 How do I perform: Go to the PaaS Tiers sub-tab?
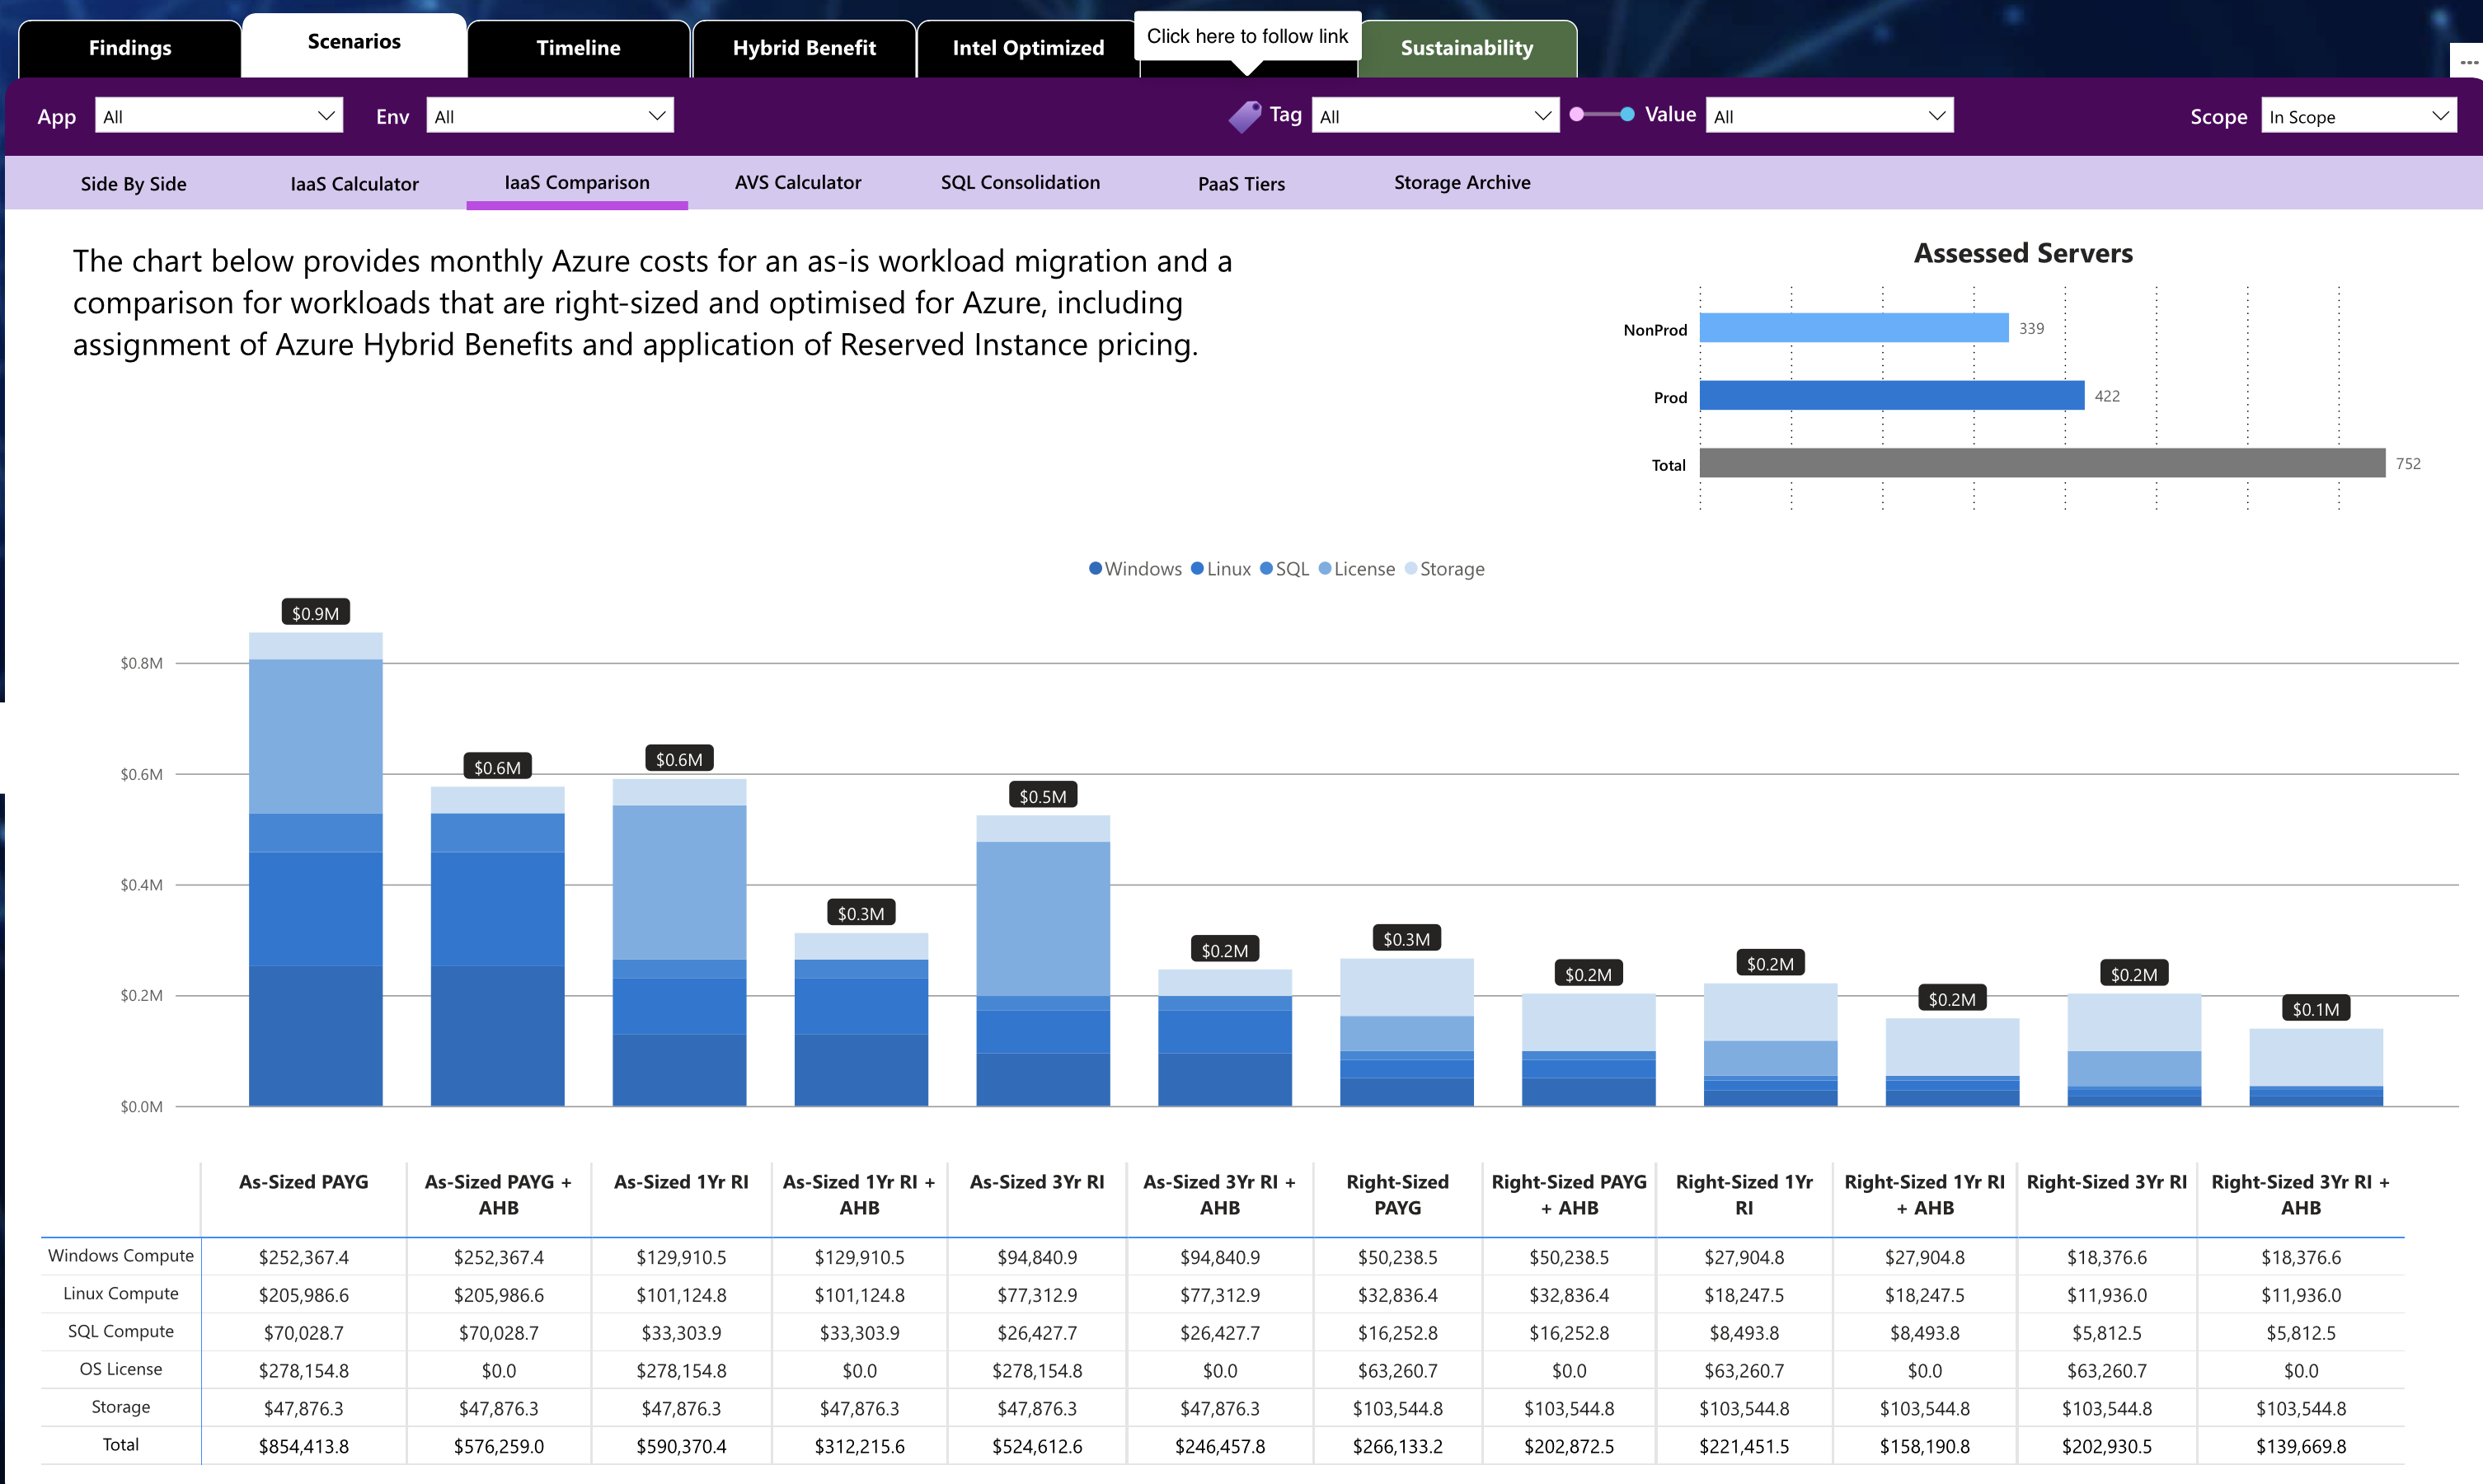click(x=1241, y=183)
